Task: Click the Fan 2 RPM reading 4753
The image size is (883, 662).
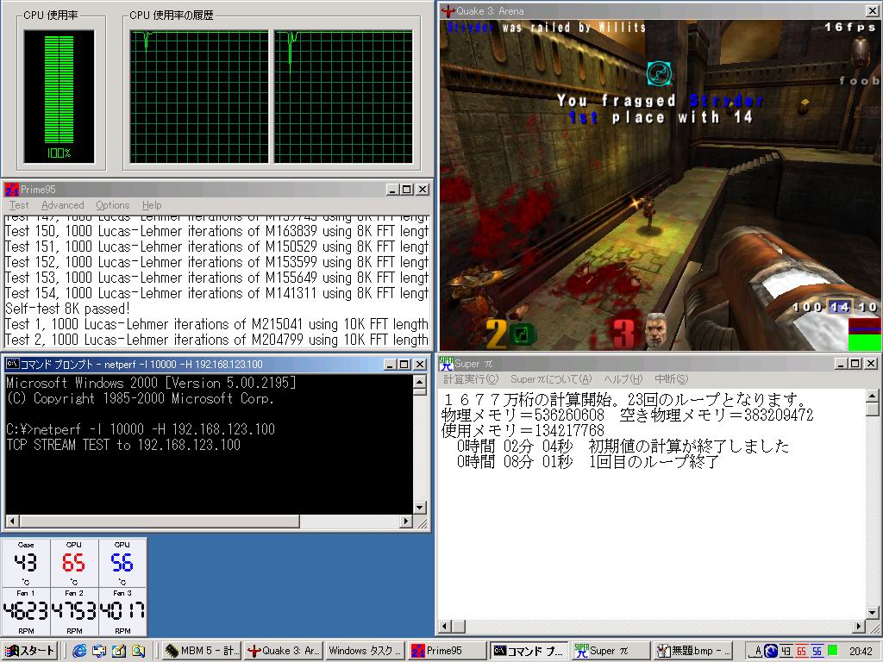Action: (x=74, y=611)
